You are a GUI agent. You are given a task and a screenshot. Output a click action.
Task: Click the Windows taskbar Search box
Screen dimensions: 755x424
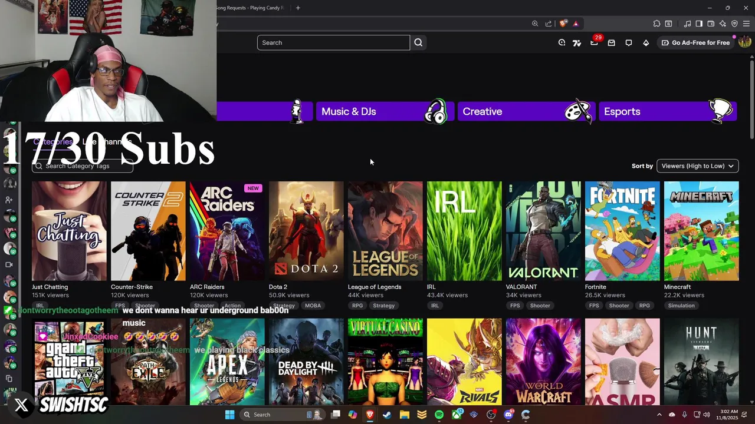(x=283, y=415)
